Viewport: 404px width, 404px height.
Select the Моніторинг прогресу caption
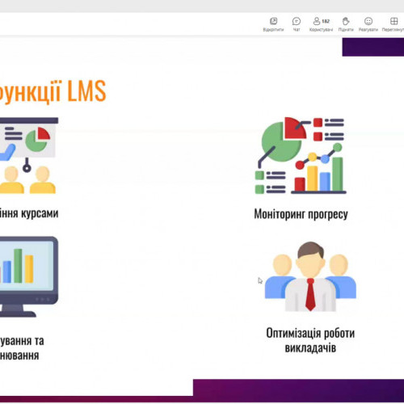coord(301,214)
